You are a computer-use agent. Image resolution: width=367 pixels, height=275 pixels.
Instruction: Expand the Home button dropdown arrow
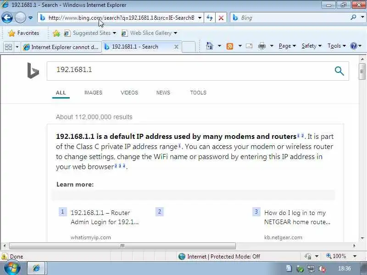coord(219,46)
